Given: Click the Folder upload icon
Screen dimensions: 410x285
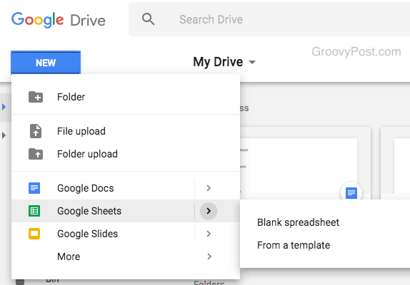Looking at the screenshot, I should point(36,154).
